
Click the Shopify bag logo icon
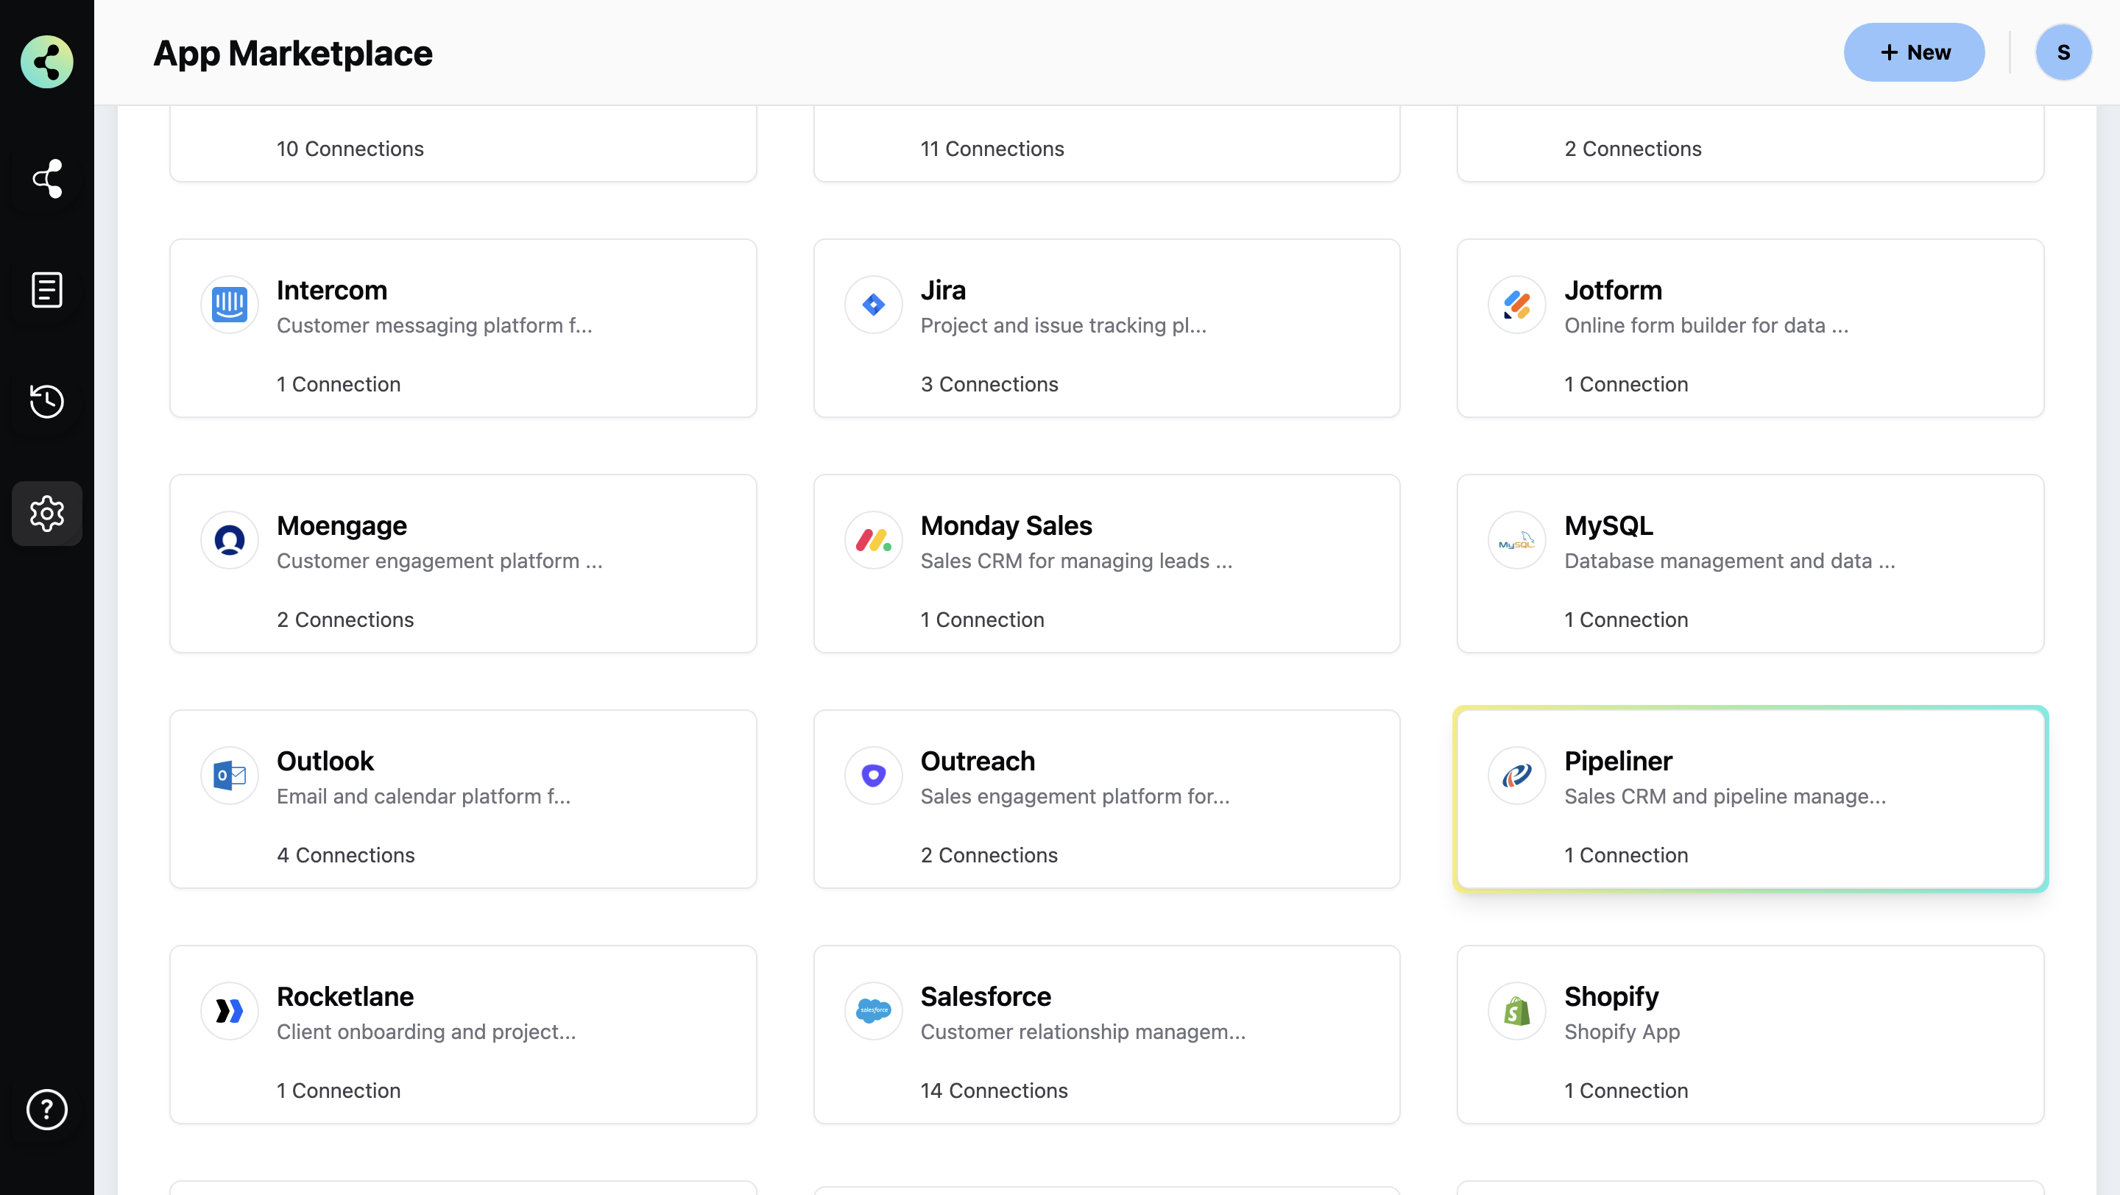pyautogui.click(x=1516, y=1011)
